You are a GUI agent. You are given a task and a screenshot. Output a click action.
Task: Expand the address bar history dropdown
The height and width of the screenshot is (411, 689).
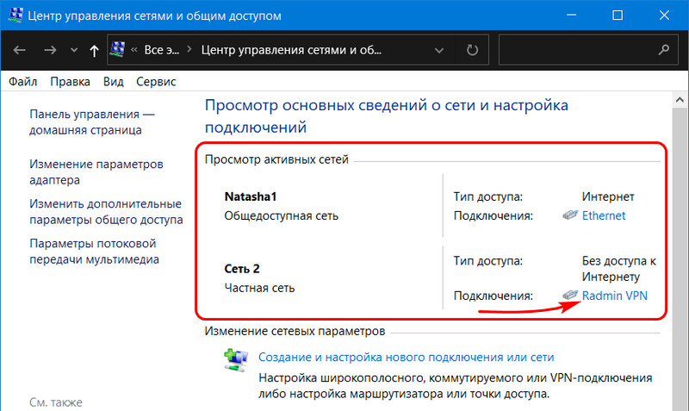coord(438,51)
